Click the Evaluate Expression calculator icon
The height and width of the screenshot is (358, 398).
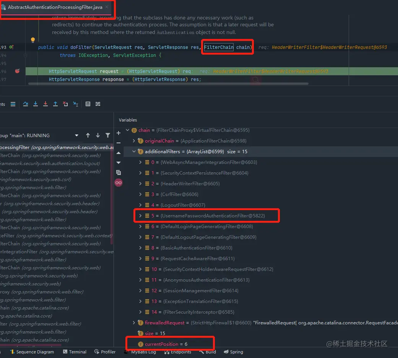coord(88,104)
